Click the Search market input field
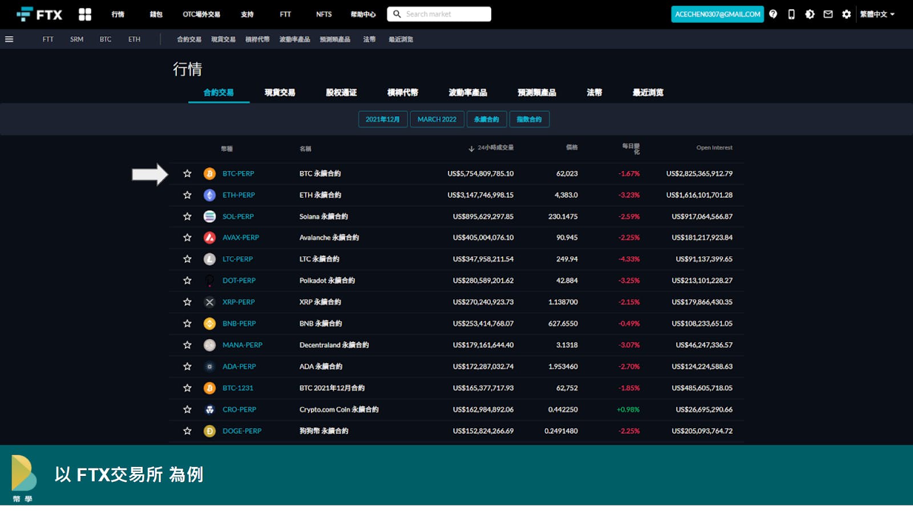Image resolution: width=913 pixels, height=513 pixels. pos(445,14)
